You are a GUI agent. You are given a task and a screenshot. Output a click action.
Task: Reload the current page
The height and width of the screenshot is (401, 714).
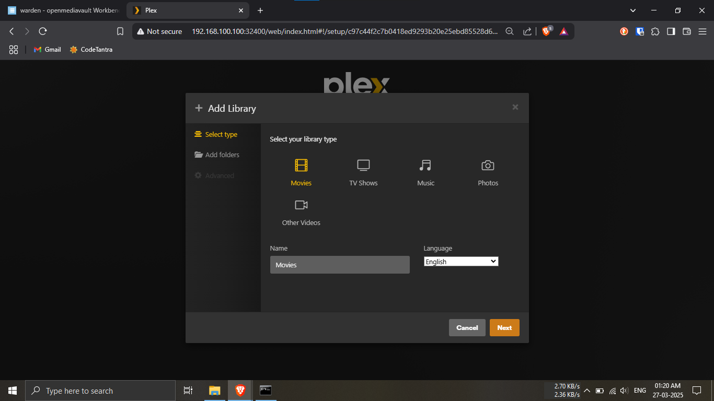43,31
